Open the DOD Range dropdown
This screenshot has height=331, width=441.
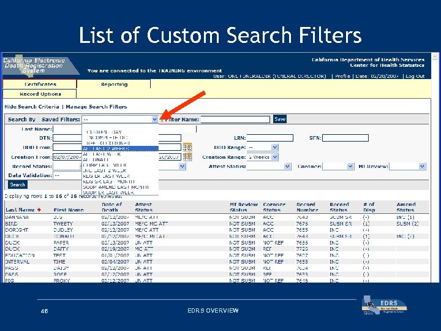click(x=275, y=147)
